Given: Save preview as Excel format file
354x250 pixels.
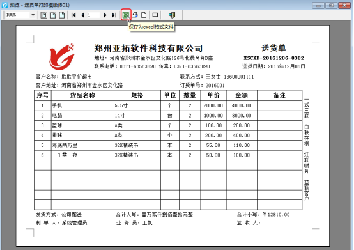Looking at the screenshot, I should click(x=126, y=15).
